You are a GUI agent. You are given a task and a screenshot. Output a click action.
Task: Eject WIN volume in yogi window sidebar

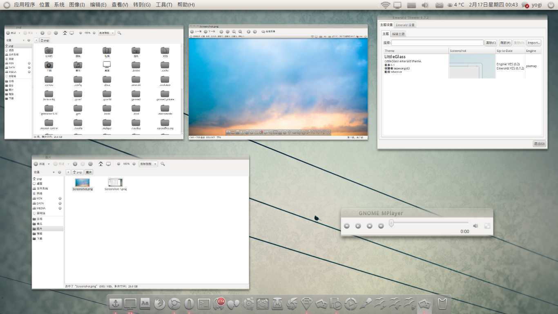29,63
